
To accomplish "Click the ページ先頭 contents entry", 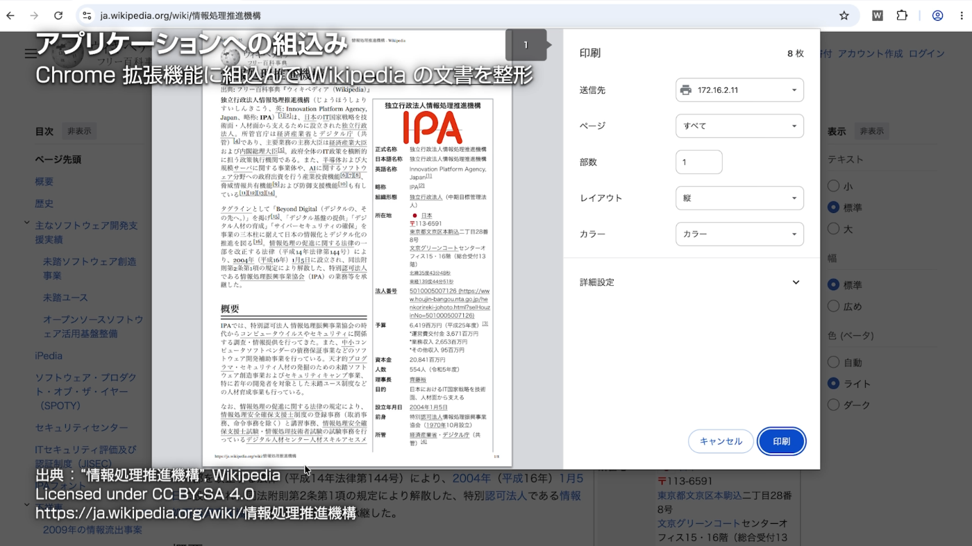I will (58, 160).
